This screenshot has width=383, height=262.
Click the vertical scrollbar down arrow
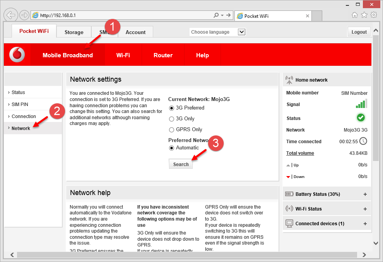pyautogui.click(x=376, y=243)
